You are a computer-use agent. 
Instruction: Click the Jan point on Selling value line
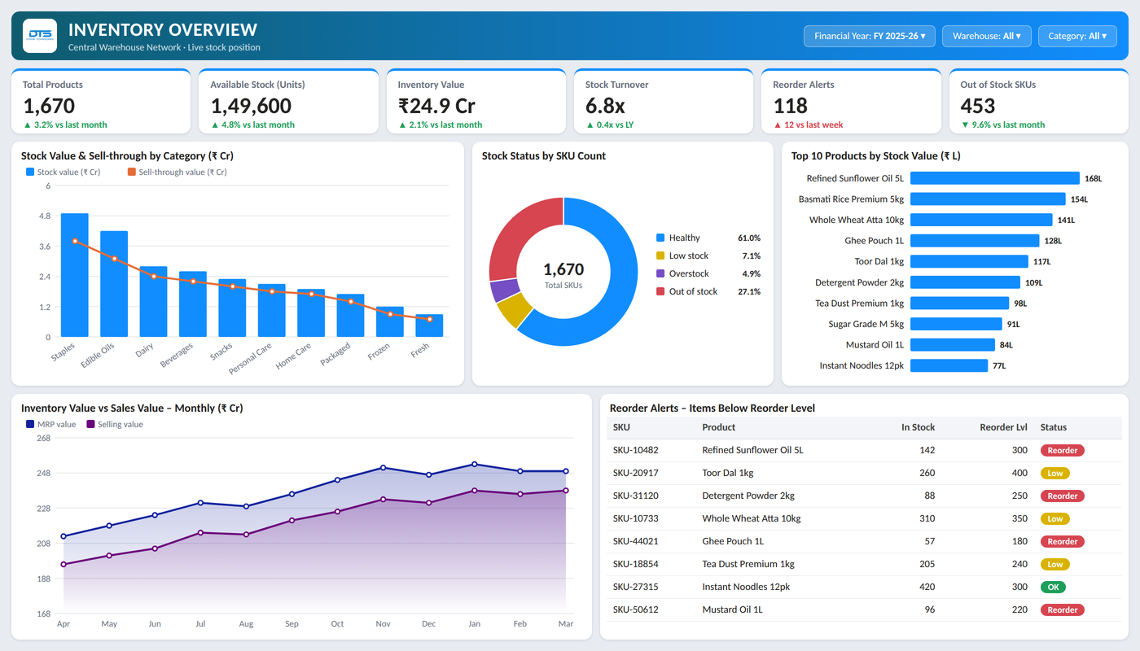pyautogui.click(x=475, y=491)
